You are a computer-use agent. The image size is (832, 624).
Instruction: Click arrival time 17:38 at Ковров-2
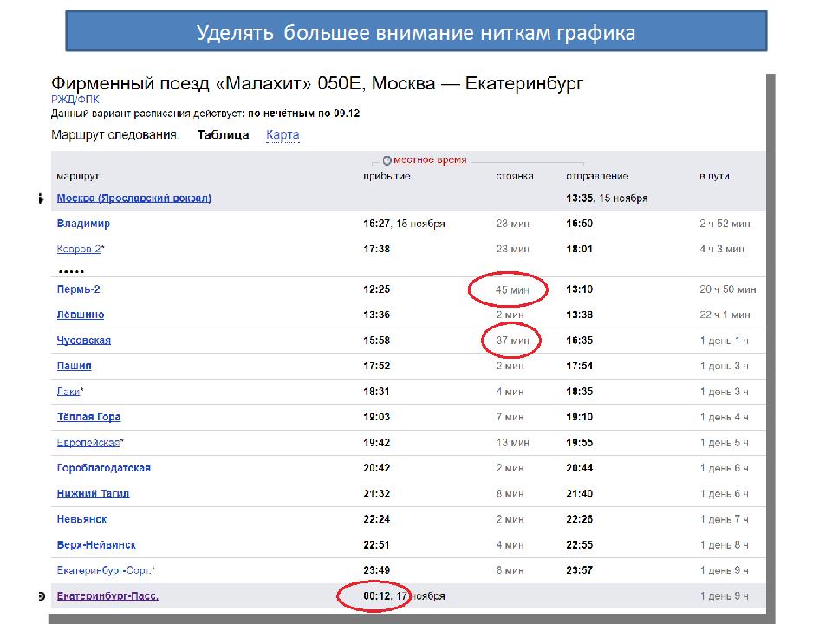tap(377, 249)
